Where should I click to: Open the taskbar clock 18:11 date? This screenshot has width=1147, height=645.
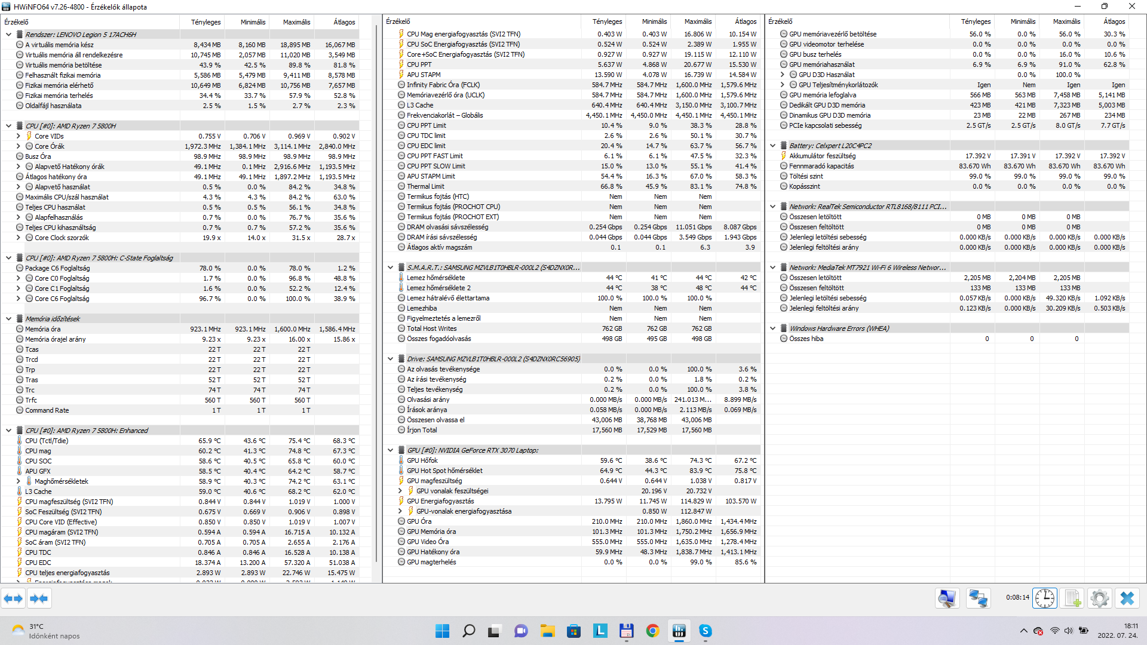(1118, 631)
